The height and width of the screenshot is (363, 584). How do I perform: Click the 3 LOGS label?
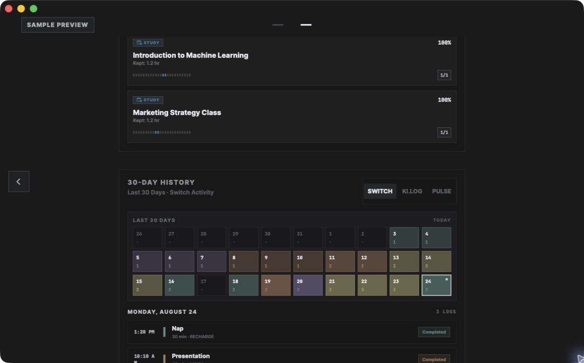tap(446, 312)
